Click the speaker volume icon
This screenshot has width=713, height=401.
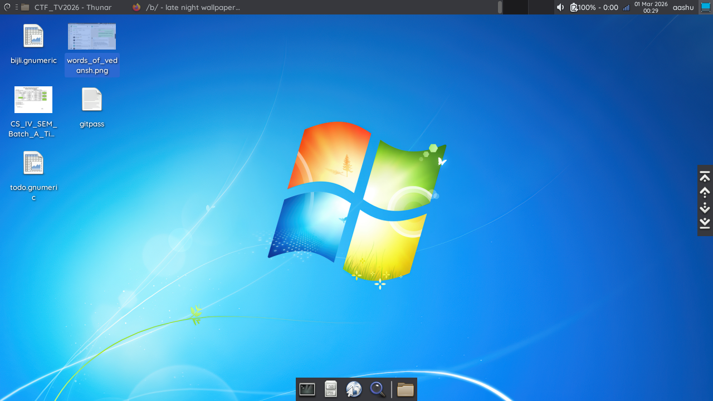[560, 7]
